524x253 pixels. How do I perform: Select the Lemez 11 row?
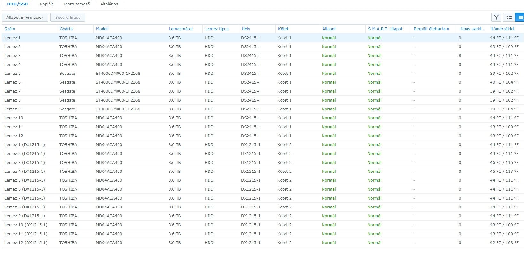tap(263, 127)
